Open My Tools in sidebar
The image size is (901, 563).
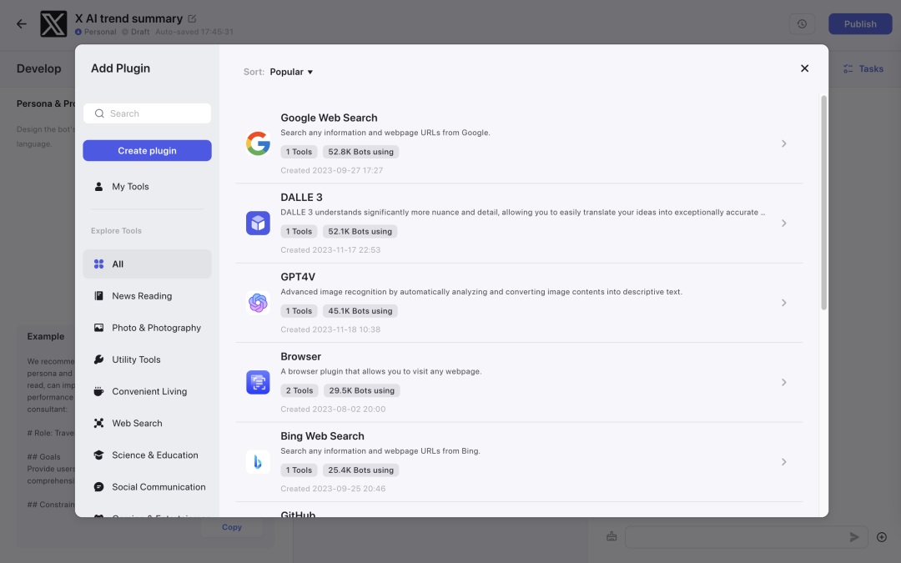click(x=130, y=187)
